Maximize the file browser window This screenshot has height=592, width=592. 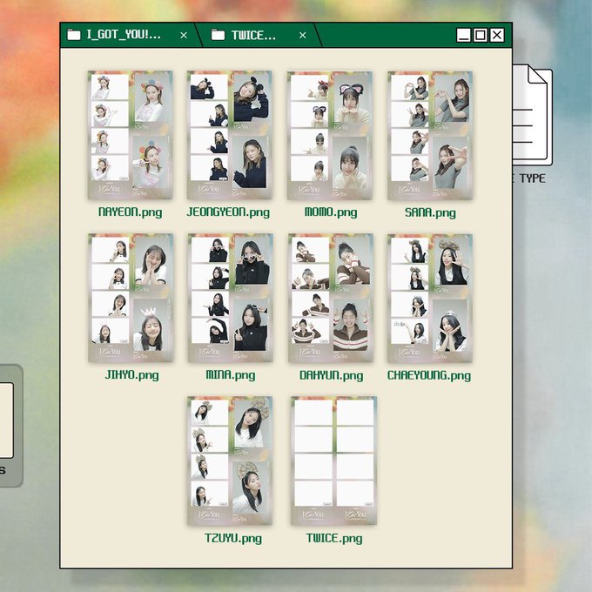[x=481, y=35]
